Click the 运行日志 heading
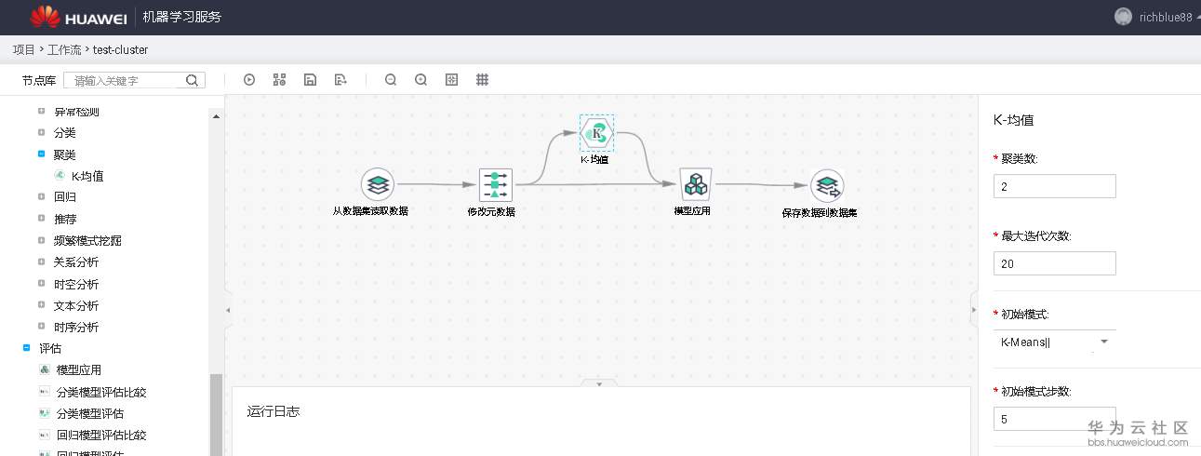Viewport: 1201px width, 456px height. point(274,411)
